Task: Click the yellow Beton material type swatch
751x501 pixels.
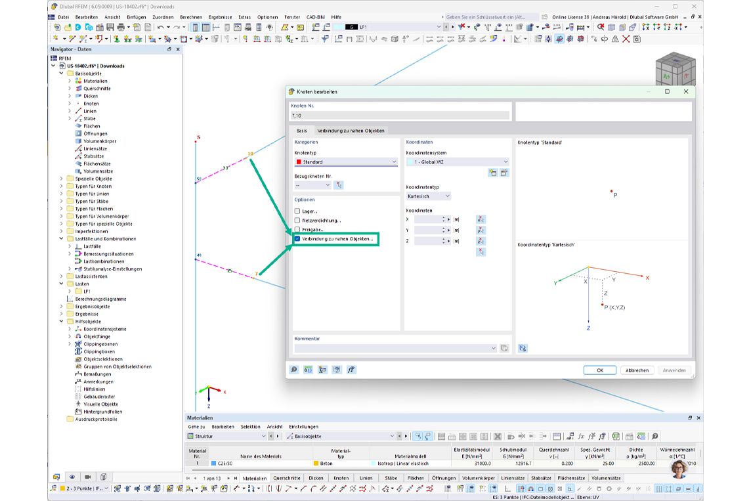Action: tap(316, 464)
